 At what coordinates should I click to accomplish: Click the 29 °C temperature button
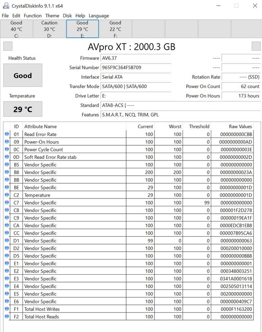[x=23, y=109]
